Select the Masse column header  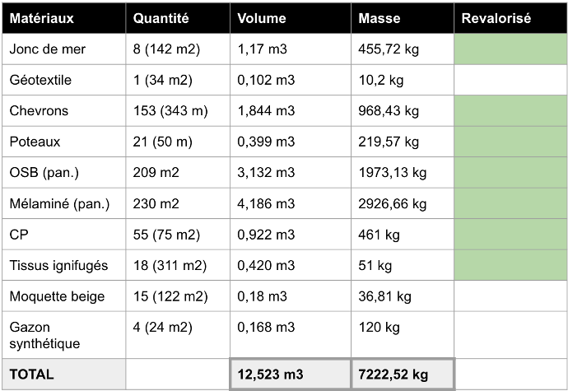[379, 18]
